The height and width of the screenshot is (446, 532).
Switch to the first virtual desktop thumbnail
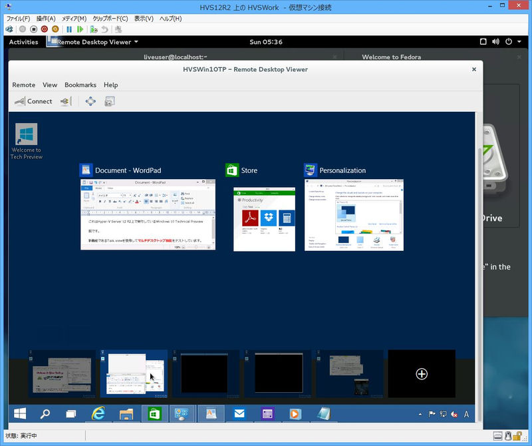tap(62, 373)
